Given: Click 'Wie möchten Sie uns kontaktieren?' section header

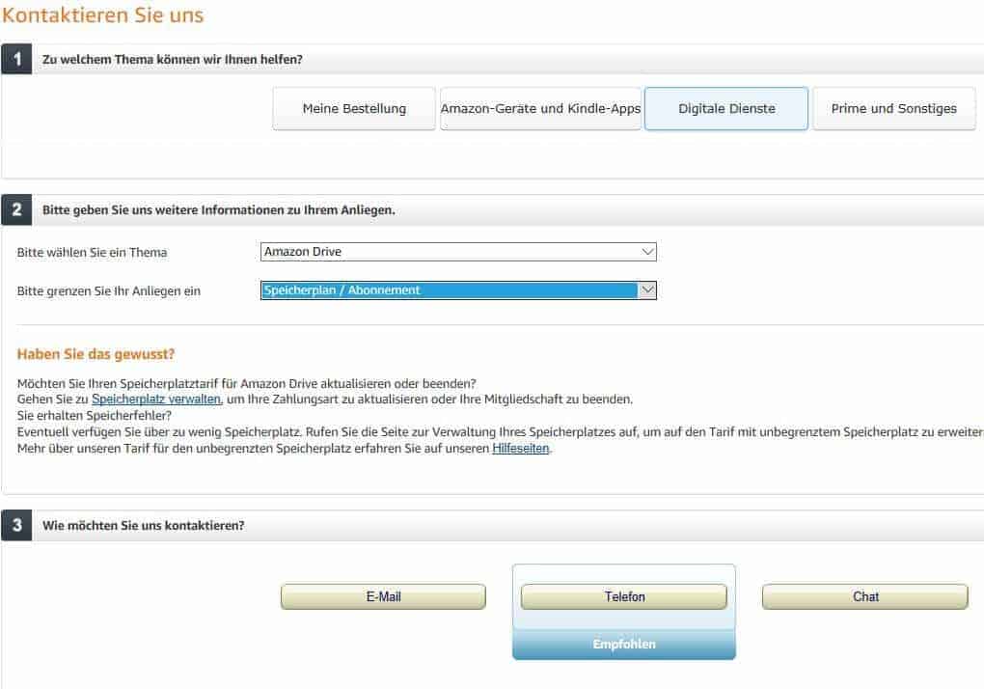Looking at the screenshot, I should pos(143,526).
